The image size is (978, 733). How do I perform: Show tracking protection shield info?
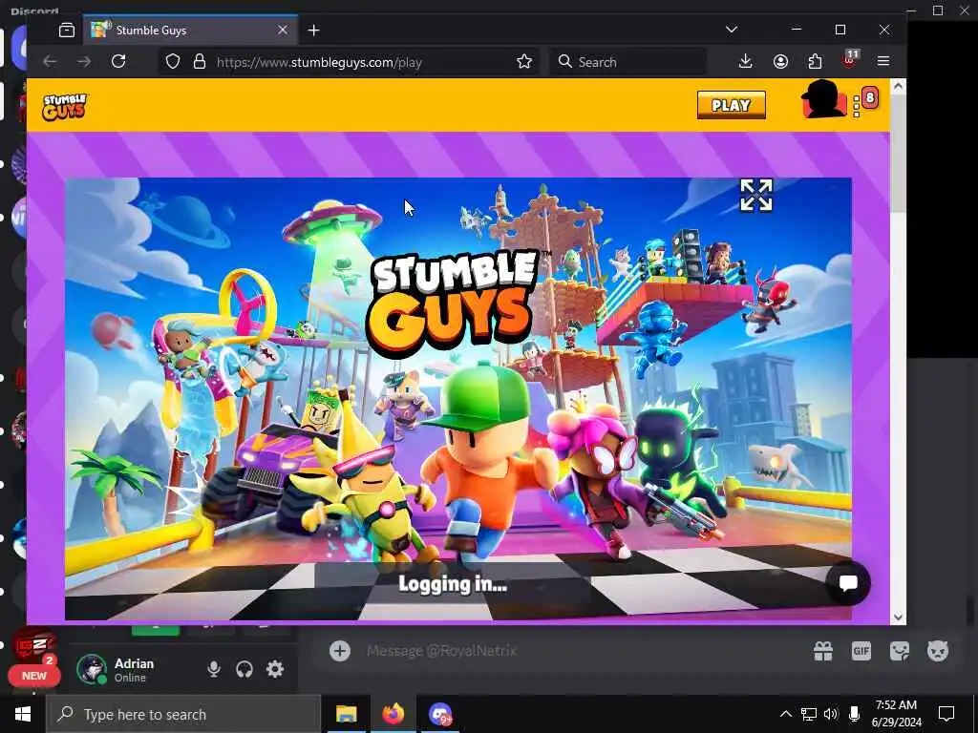coord(173,61)
